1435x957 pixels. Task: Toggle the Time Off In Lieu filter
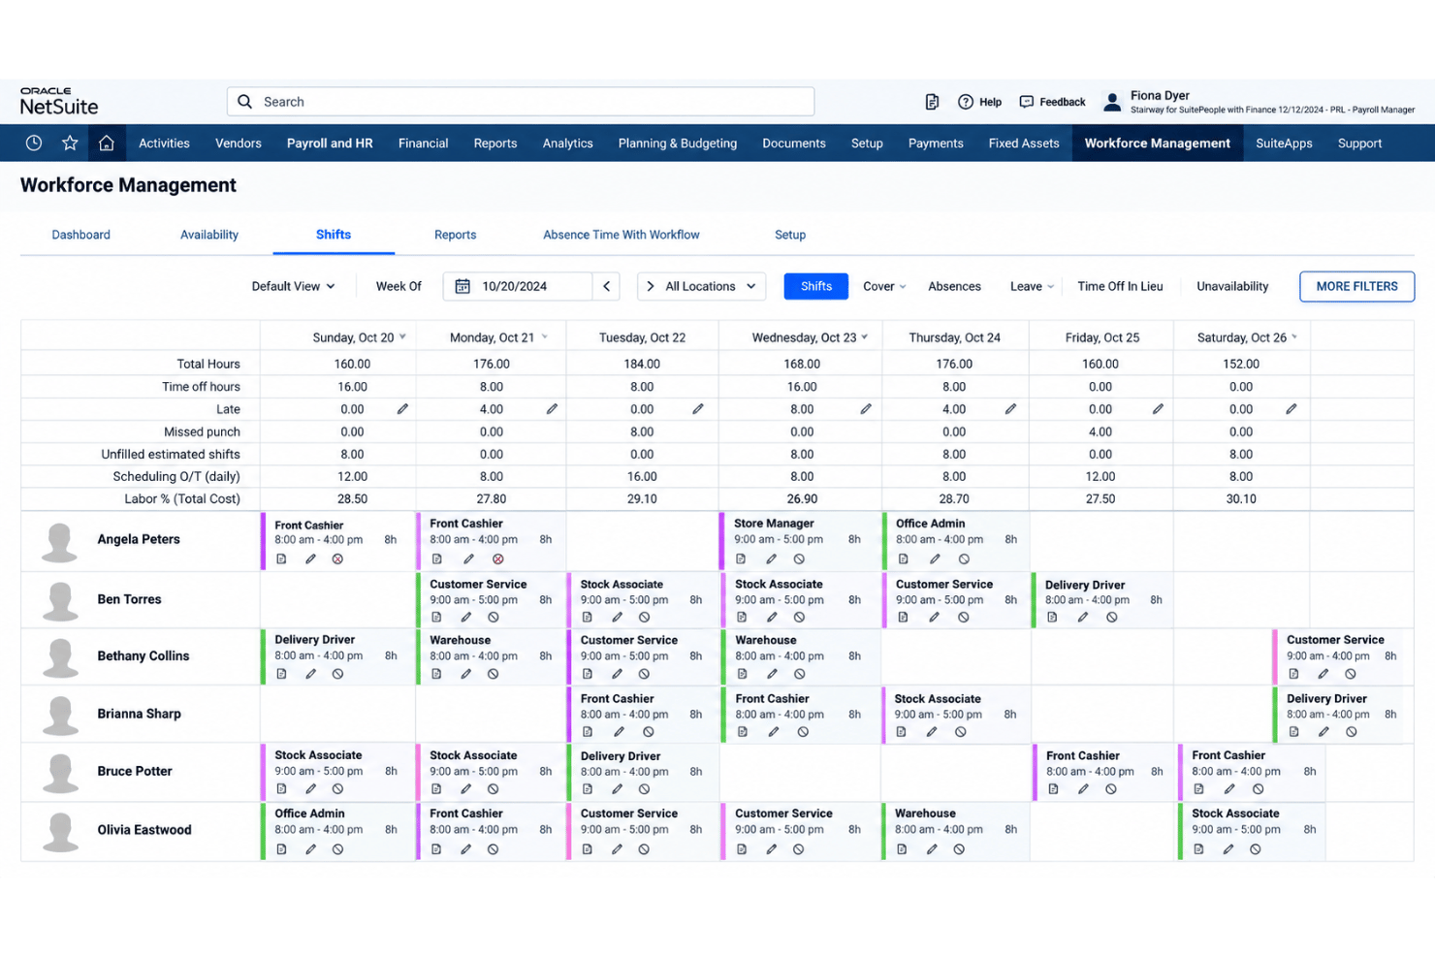1120,286
